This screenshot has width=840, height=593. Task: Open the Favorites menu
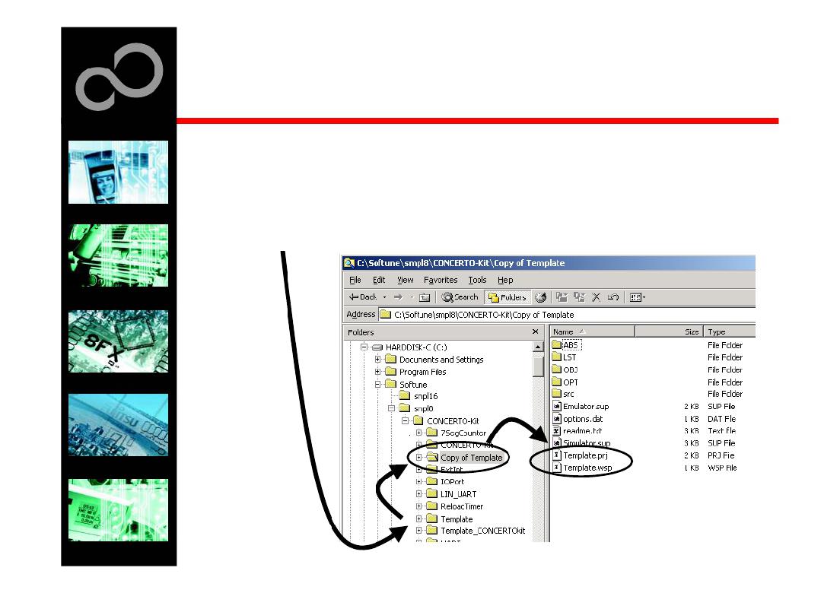tap(441, 280)
